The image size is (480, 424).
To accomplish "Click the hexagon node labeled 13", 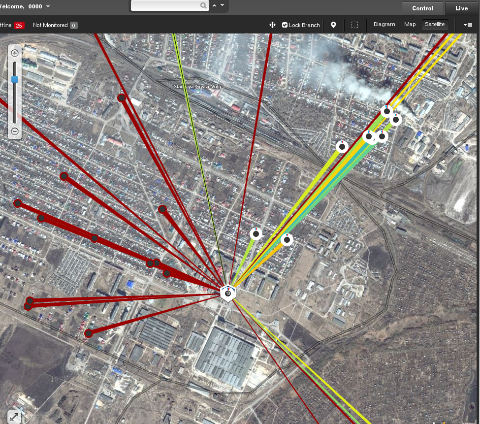I will (228, 293).
